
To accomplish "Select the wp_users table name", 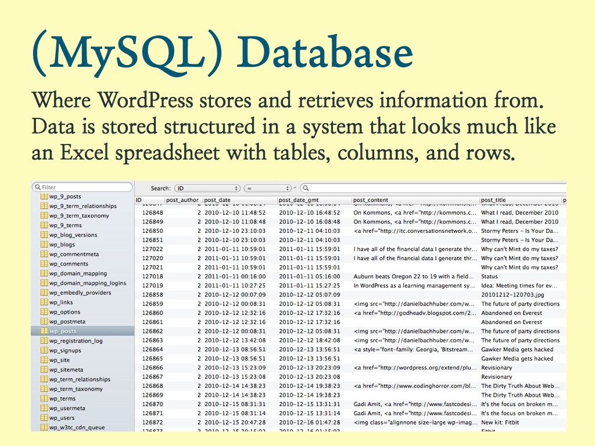I will (x=62, y=418).
